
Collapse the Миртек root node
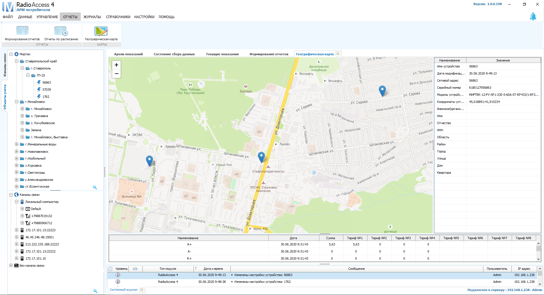pos(11,54)
